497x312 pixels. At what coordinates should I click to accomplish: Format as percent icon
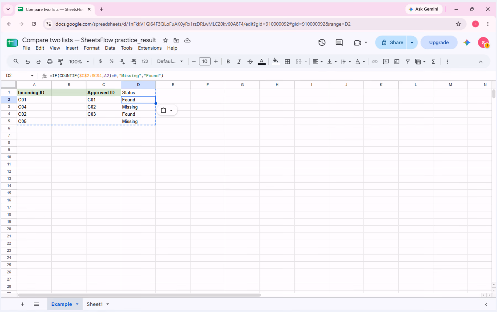(111, 61)
